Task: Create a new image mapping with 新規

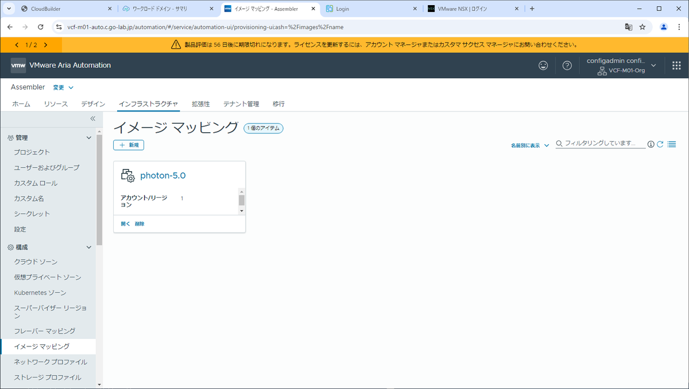Action: coord(129,145)
